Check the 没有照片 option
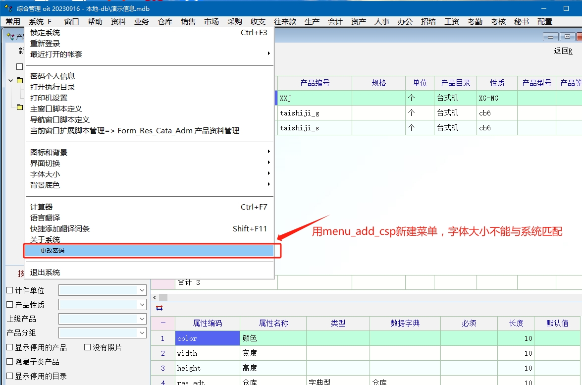The width and height of the screenshot is (582, 385). pyautogui.click(x=88, y=347)
